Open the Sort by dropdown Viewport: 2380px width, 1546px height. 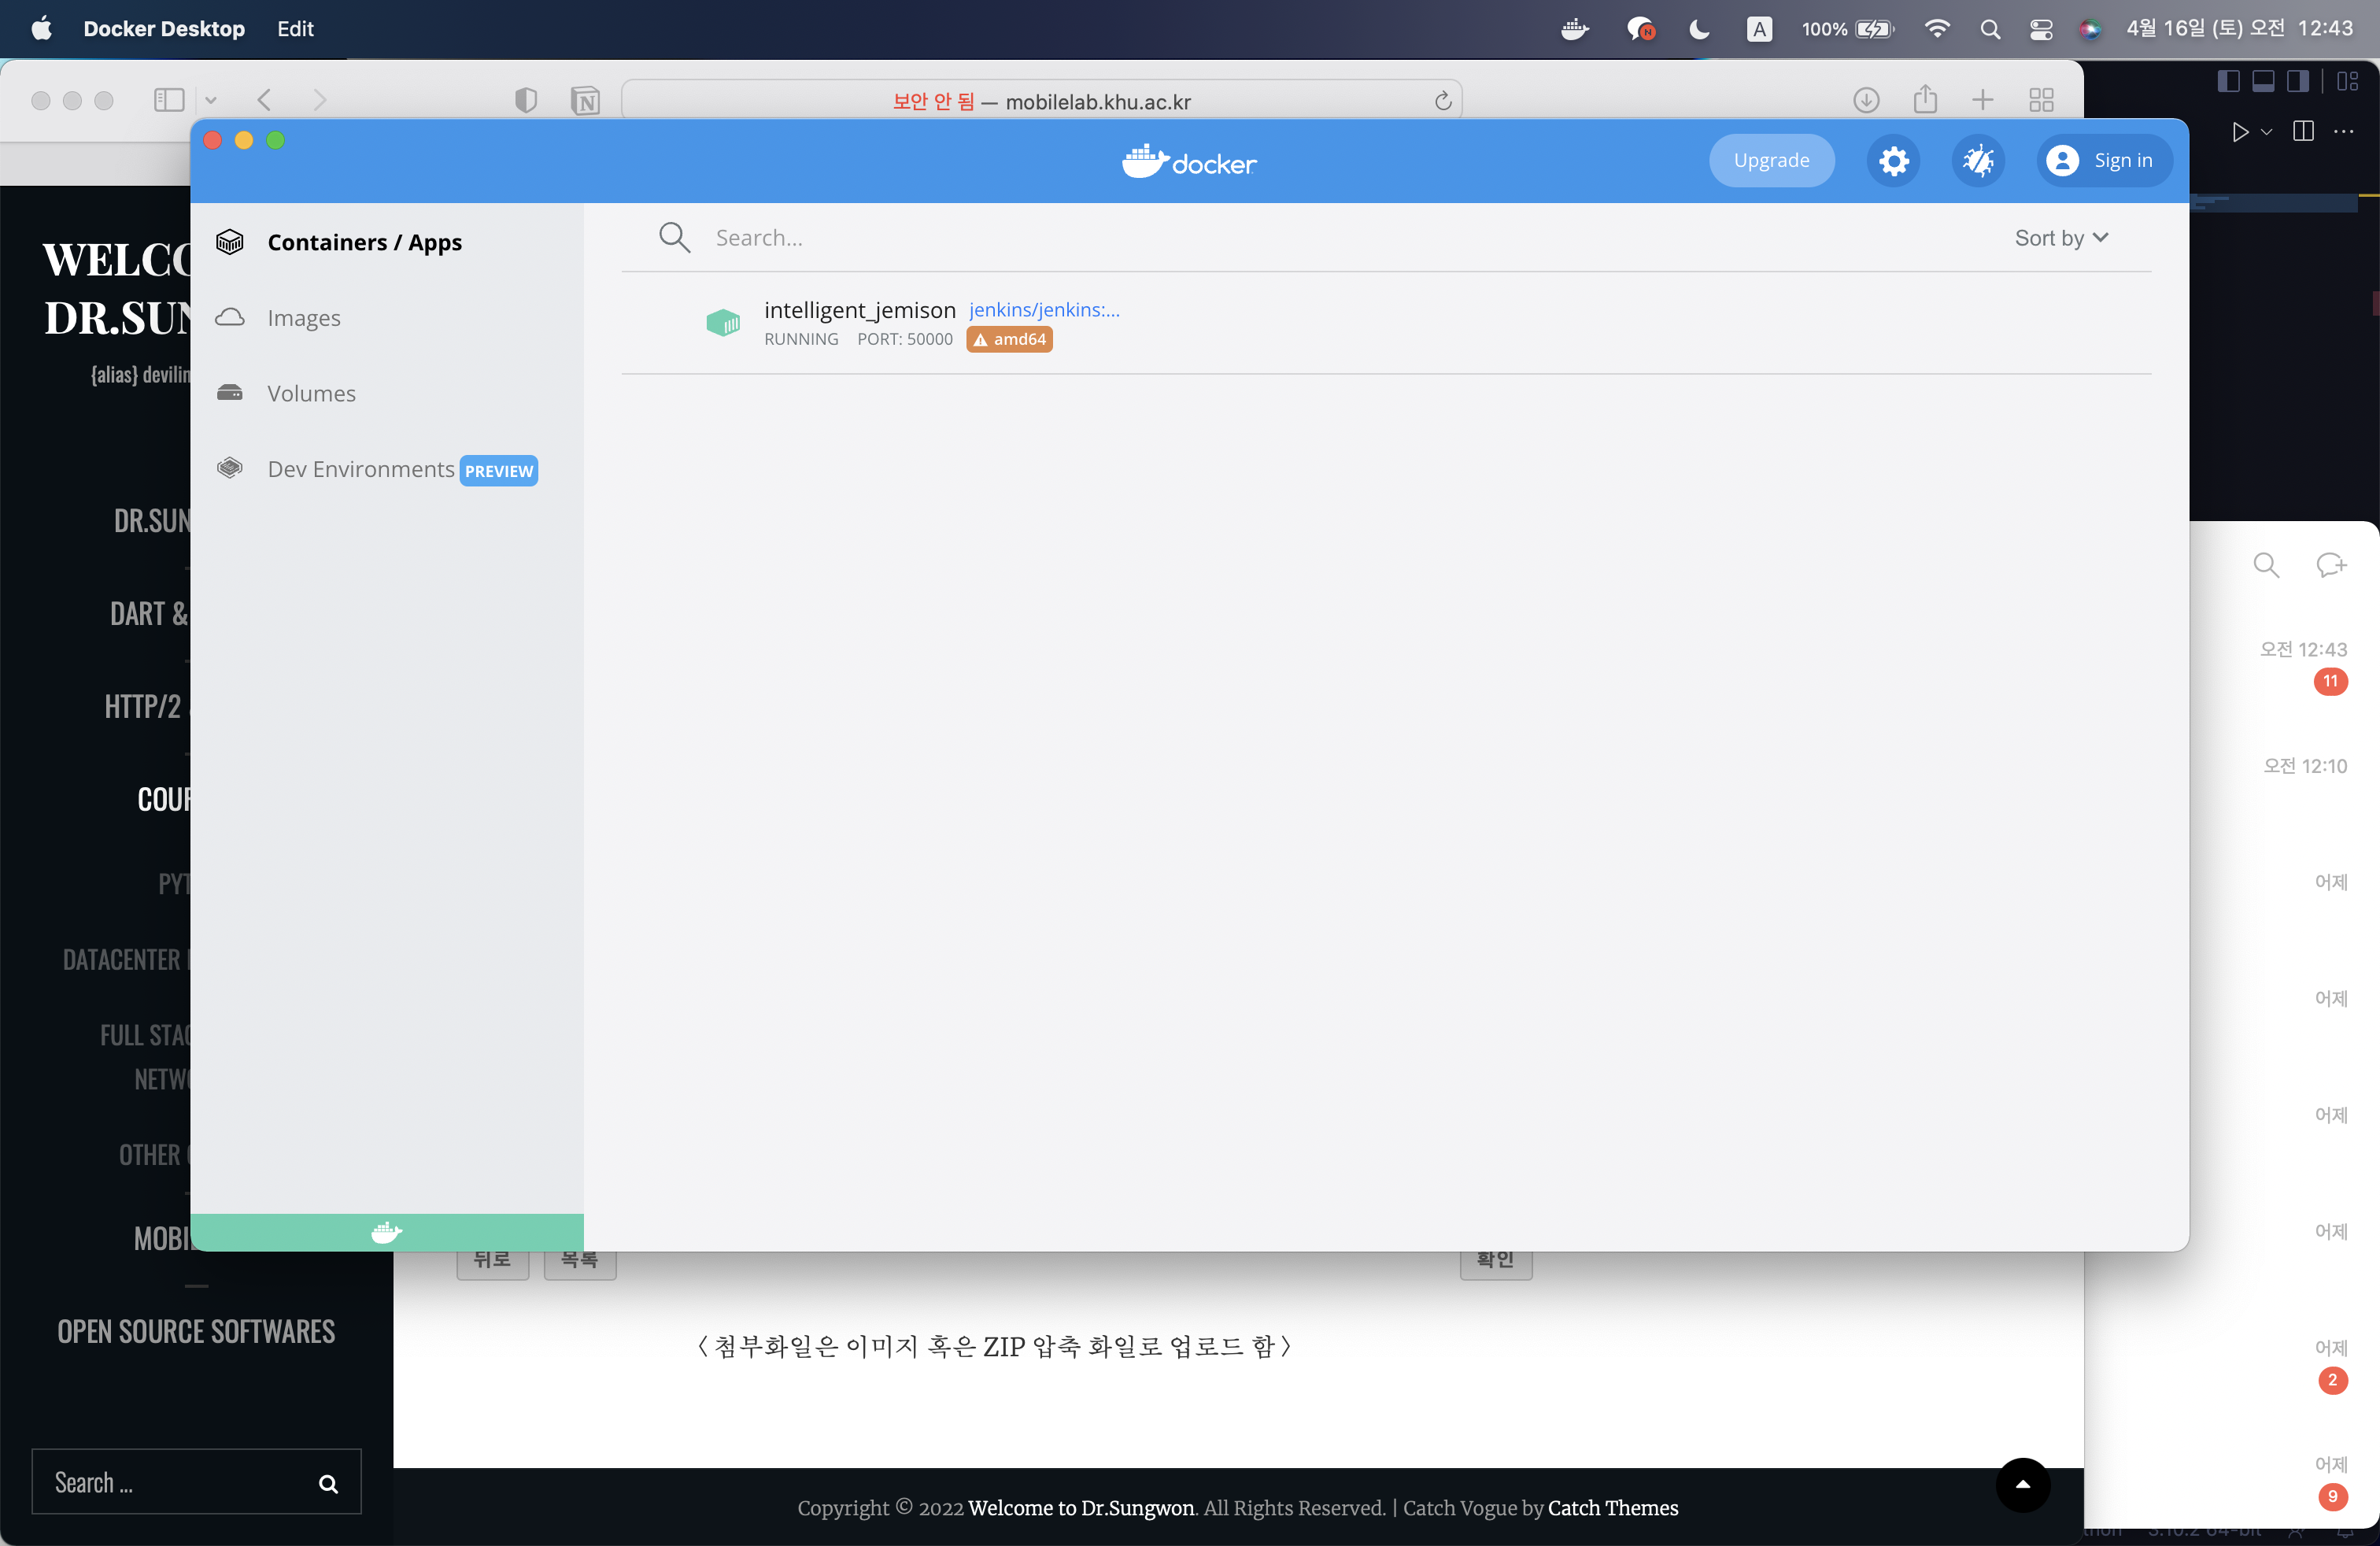coord(2061,238)
